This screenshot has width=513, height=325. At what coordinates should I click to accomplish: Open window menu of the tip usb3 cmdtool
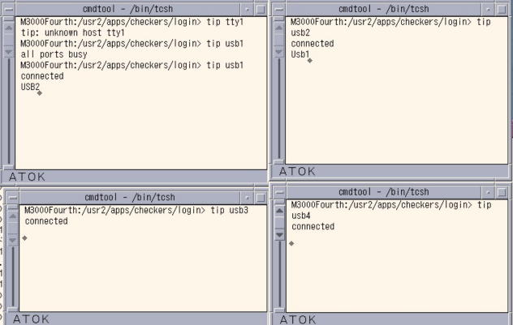pos(12,198)
